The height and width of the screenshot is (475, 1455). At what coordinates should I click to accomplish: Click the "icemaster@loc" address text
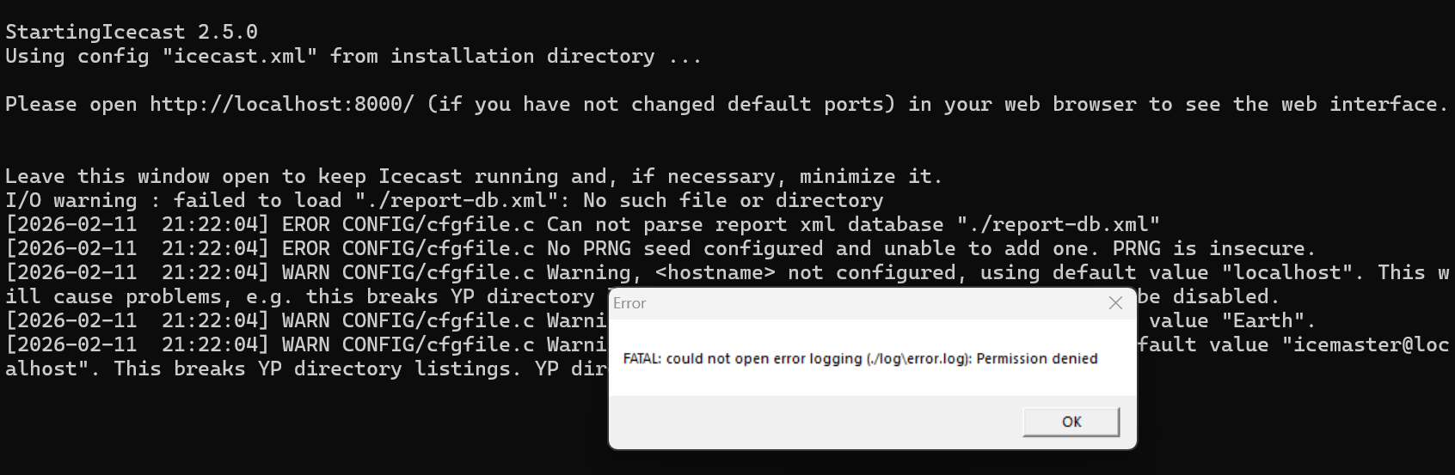click(1365, 345)
